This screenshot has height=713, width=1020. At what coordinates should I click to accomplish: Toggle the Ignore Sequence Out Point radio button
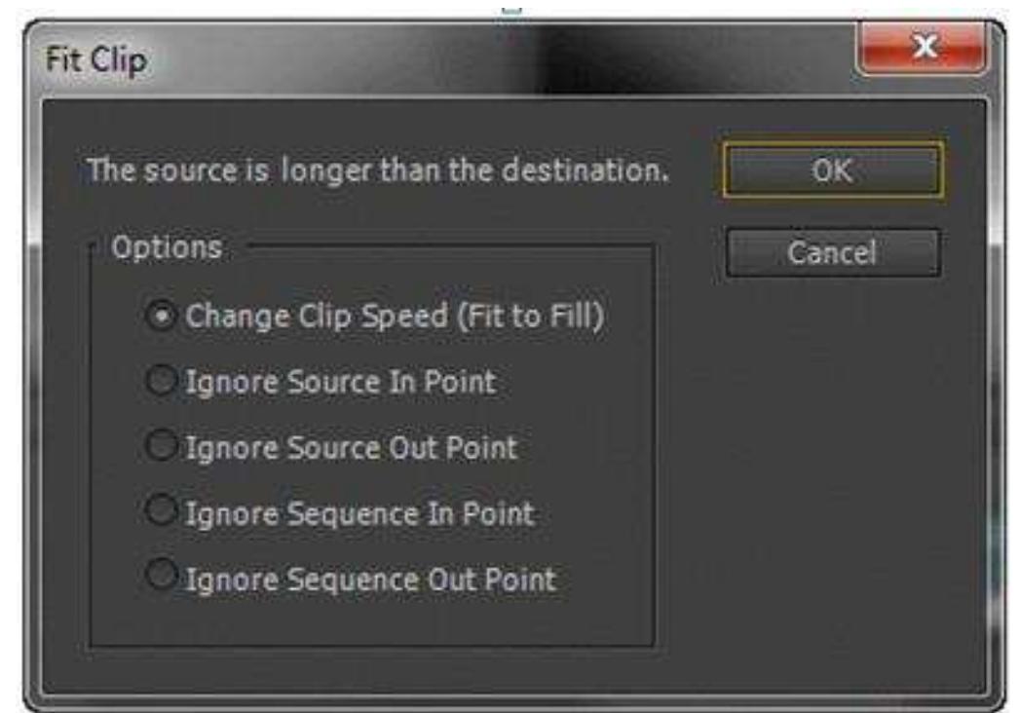162,577
